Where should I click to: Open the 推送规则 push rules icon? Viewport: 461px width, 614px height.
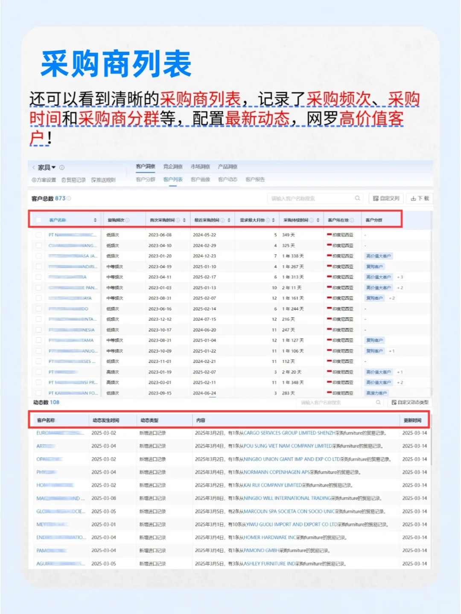coord(93,180)
